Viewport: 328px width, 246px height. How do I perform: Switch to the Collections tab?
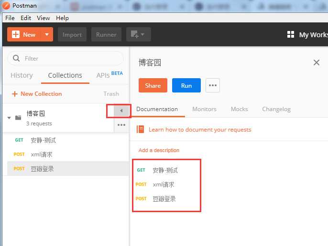click(65, 75)
